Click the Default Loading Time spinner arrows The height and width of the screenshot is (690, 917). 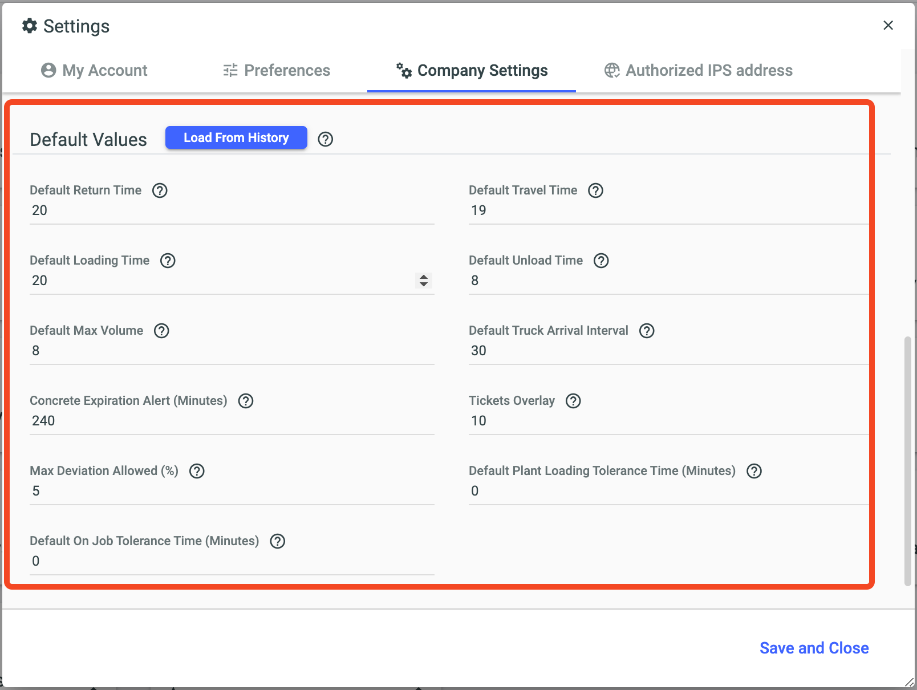click(424, 280)
